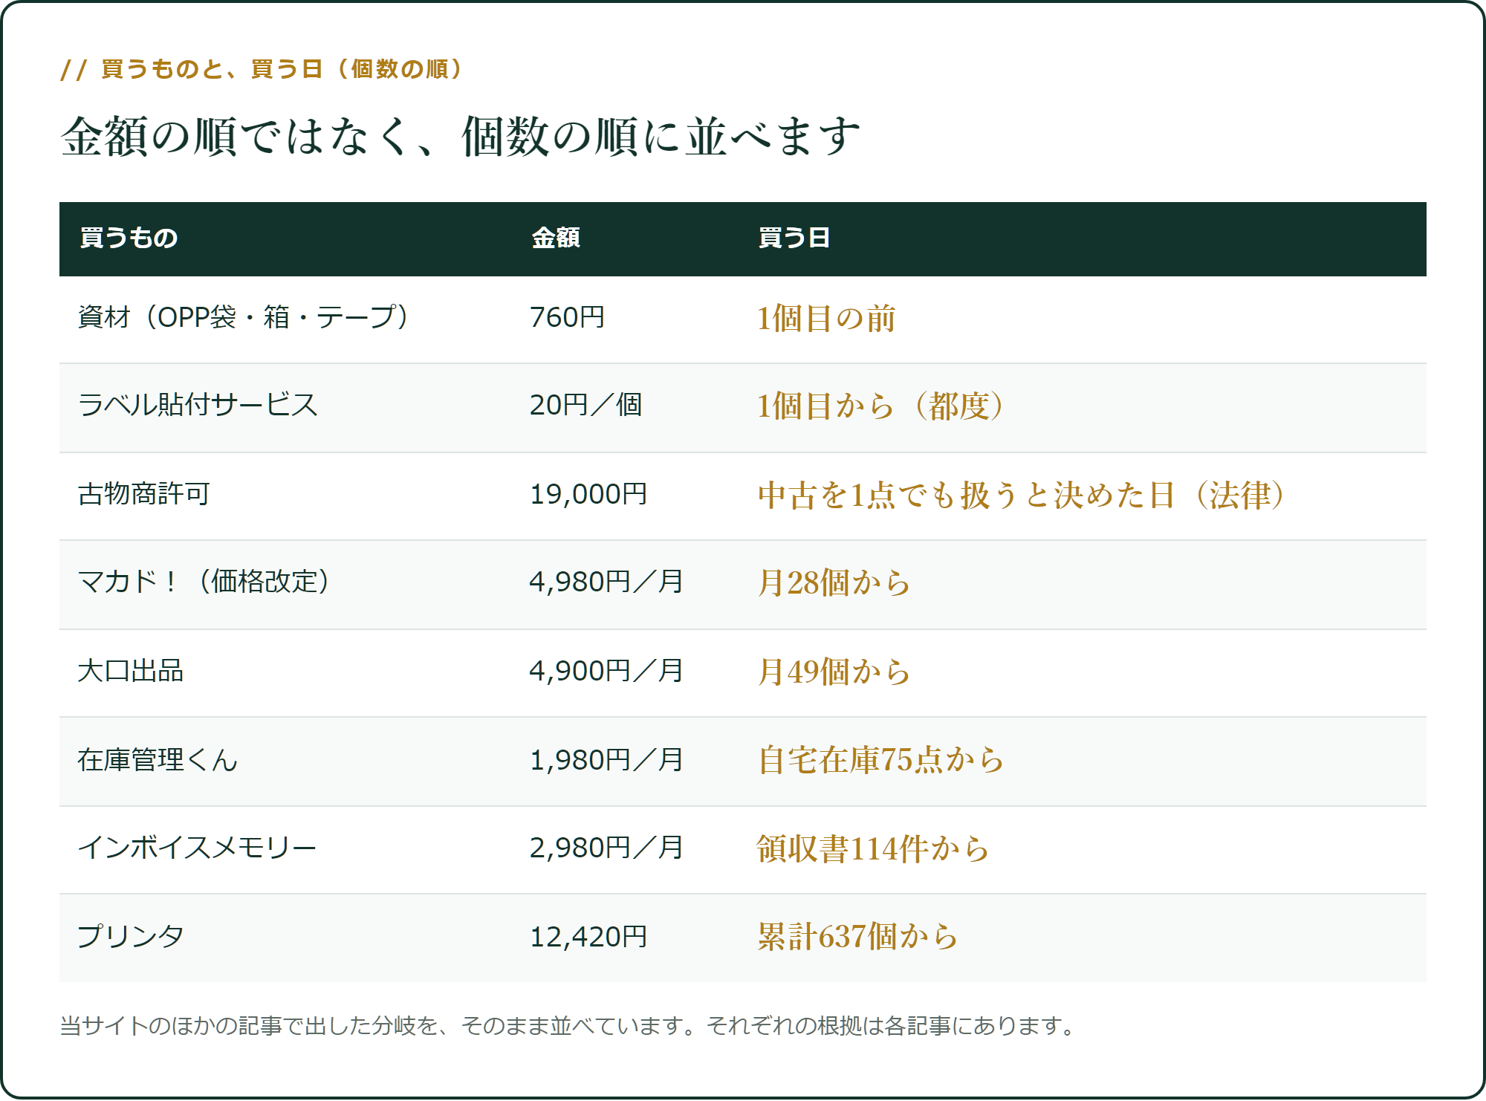The height and width of the screenshot is (1101, 1486).
Task: Click the 1個目から（都度） cell
Action: click(x=881, y=406)
